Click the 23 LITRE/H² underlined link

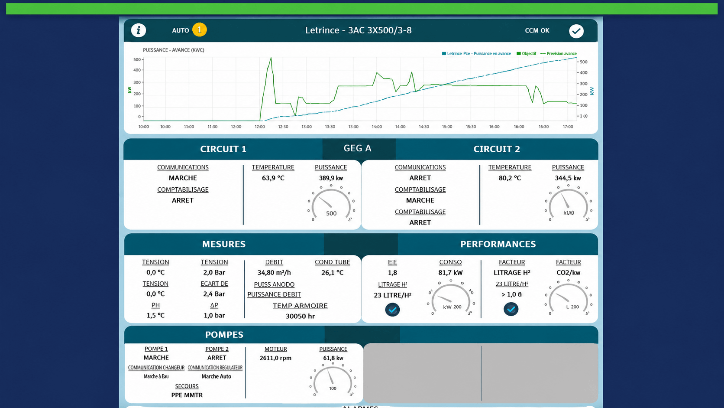[512, 284]
